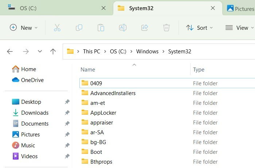Toggle the pin next to Downloads

[x=67, y=112]
